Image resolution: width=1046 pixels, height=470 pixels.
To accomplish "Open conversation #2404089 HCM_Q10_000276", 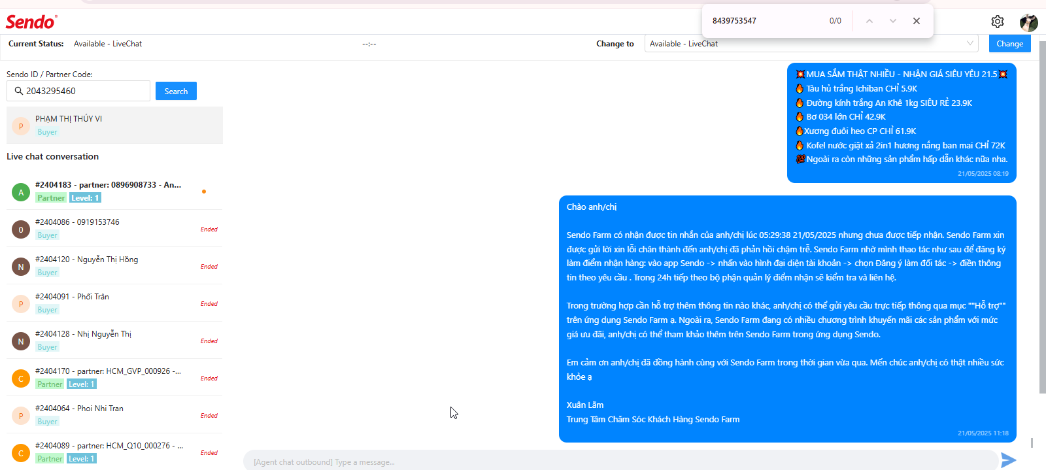I will (x=114, y=452).
